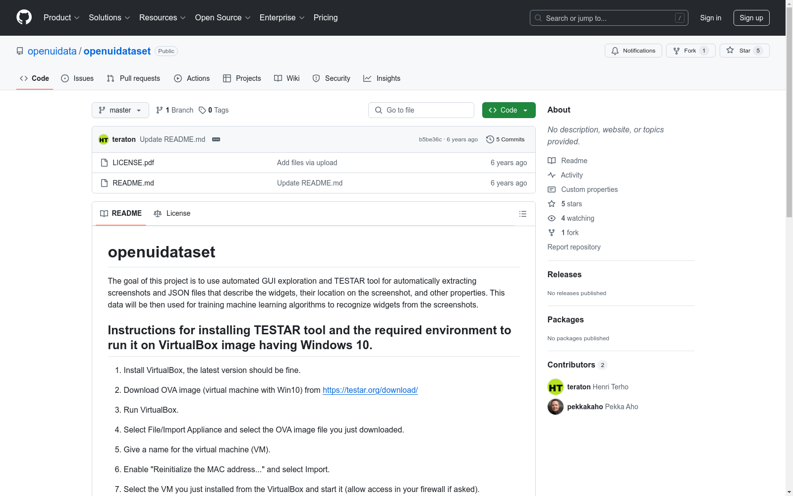The image size is (793, 496).
Task: Click Report repository
Action: coord(574,247)
